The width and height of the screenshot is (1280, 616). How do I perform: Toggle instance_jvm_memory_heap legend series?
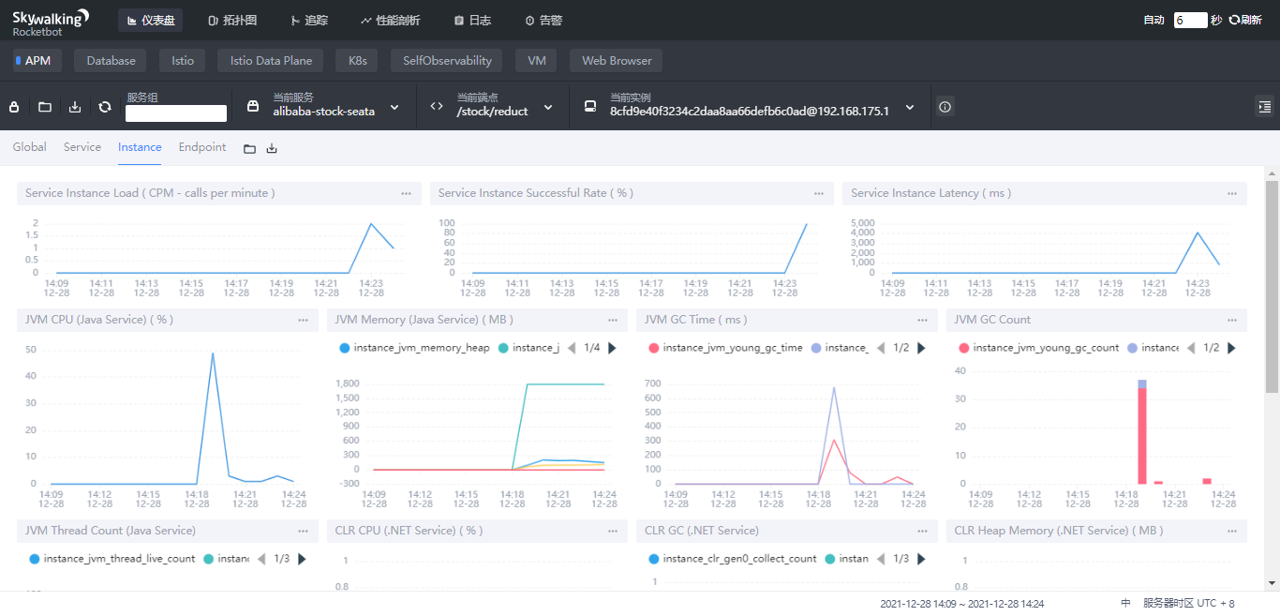tap(414, 348)
